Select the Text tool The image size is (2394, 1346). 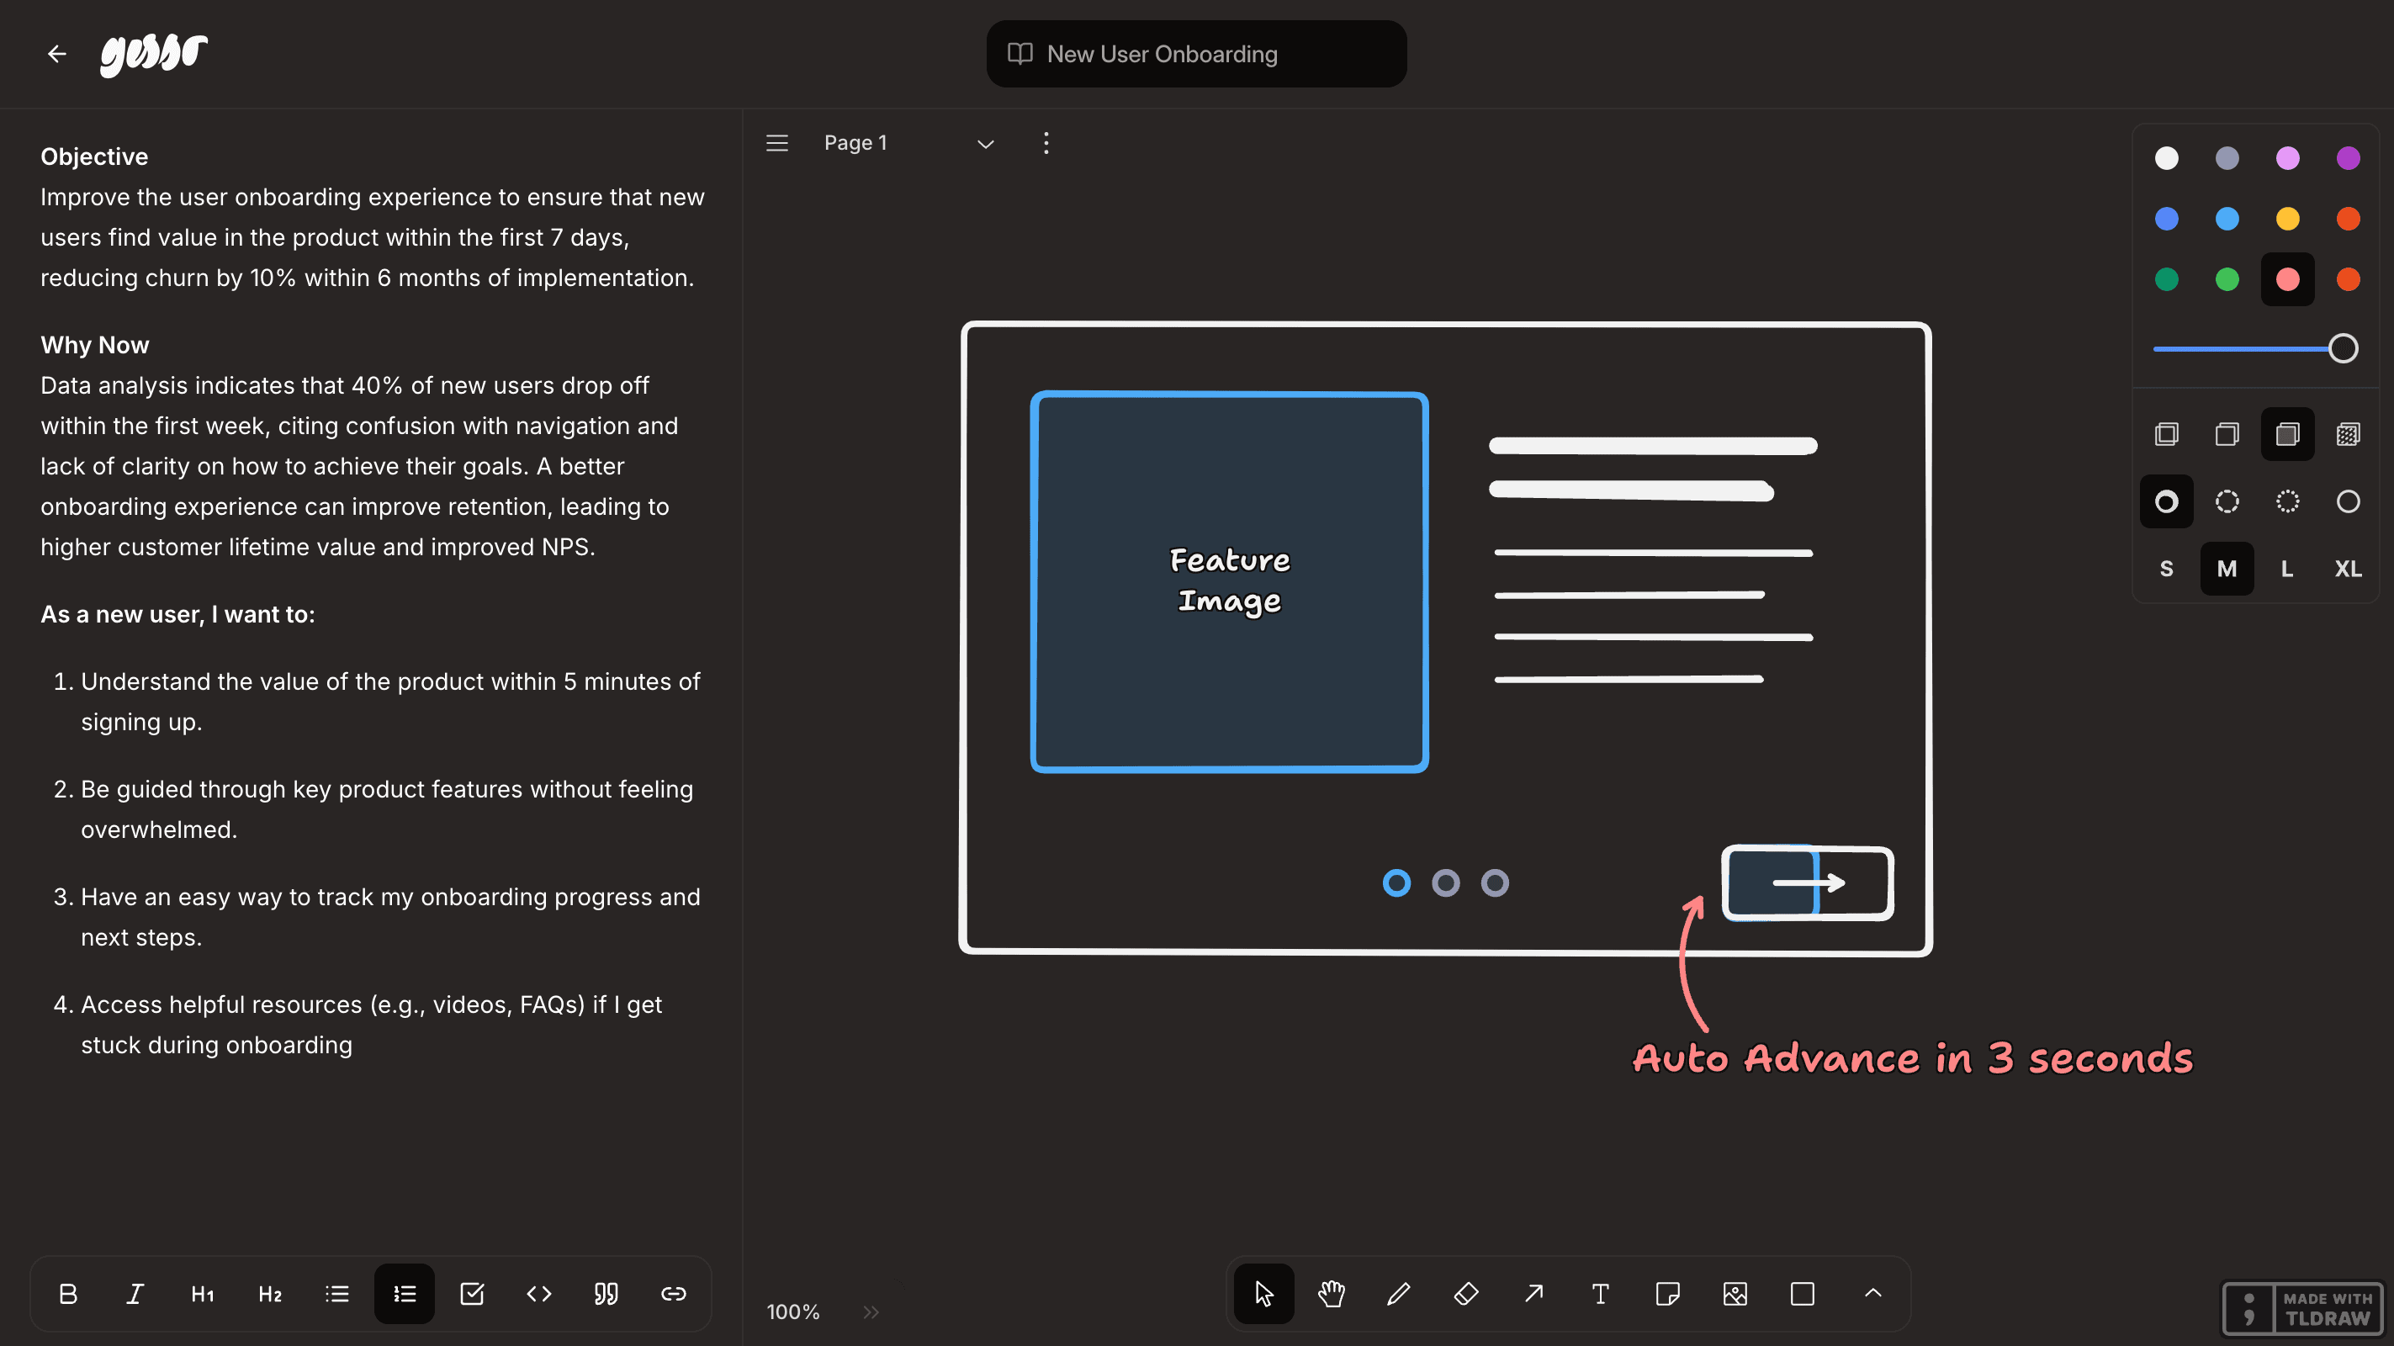[1600, 1294]
